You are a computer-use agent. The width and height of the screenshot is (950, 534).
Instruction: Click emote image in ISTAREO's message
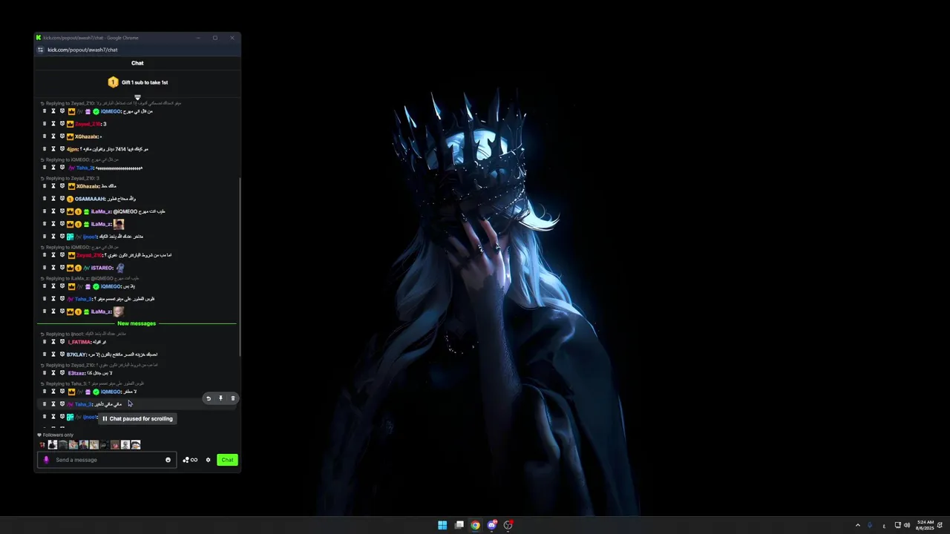click(120, 268)
